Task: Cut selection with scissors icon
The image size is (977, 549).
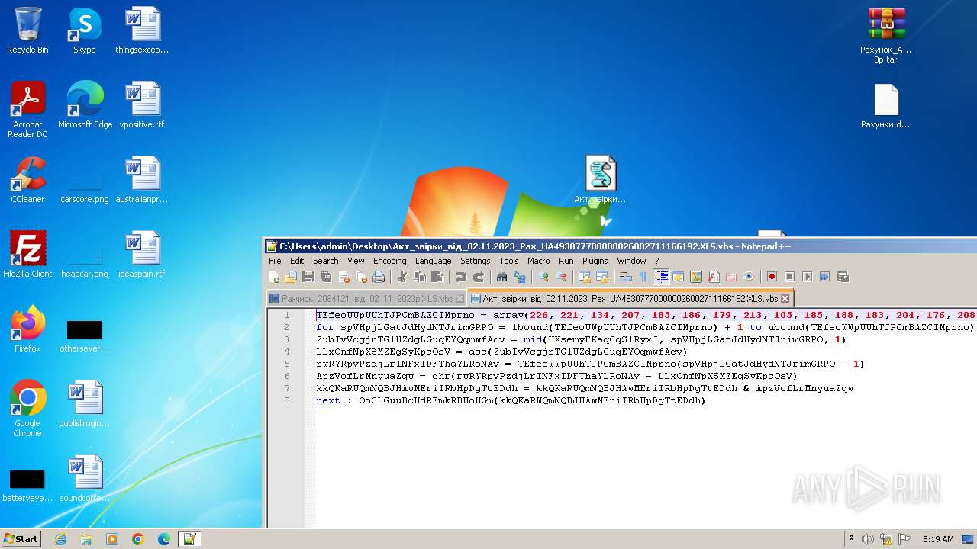Action: click(x=401, y=277)
